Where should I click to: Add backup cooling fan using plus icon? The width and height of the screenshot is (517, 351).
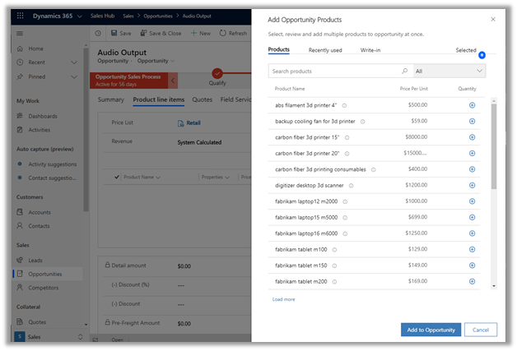click(472, 121)
